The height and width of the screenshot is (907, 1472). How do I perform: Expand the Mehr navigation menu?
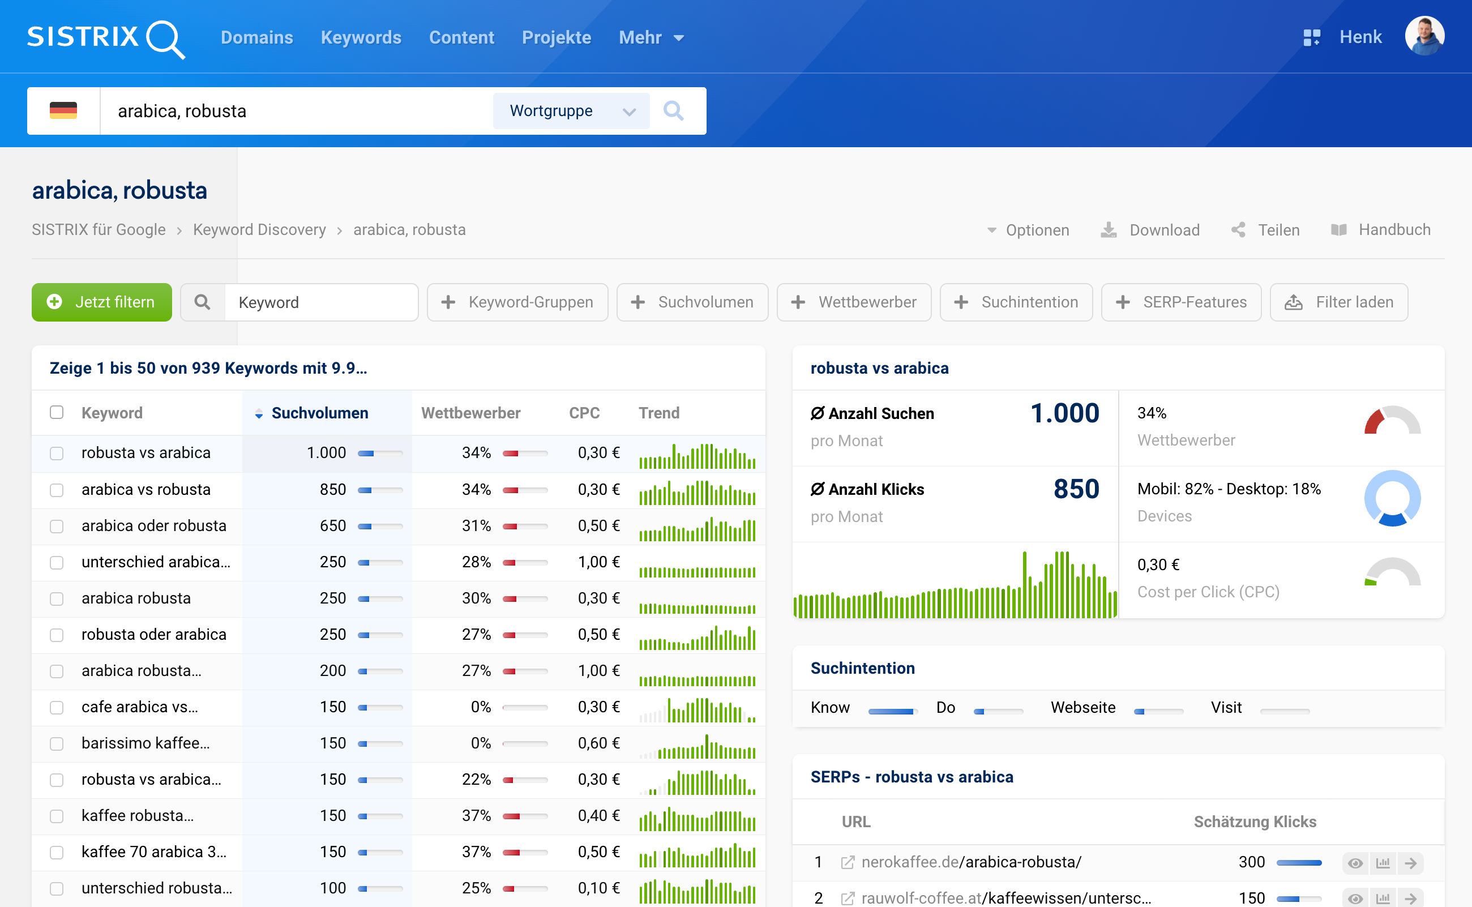click(651, 37)
